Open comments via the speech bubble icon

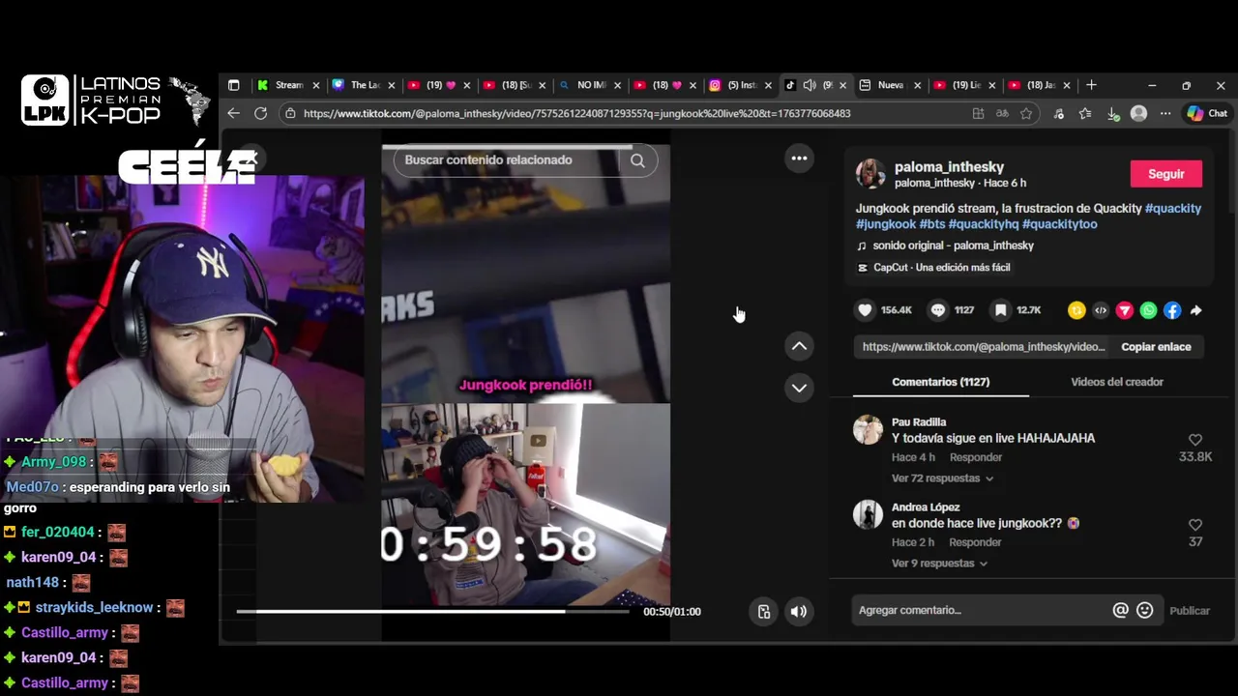tap(937, 310)
